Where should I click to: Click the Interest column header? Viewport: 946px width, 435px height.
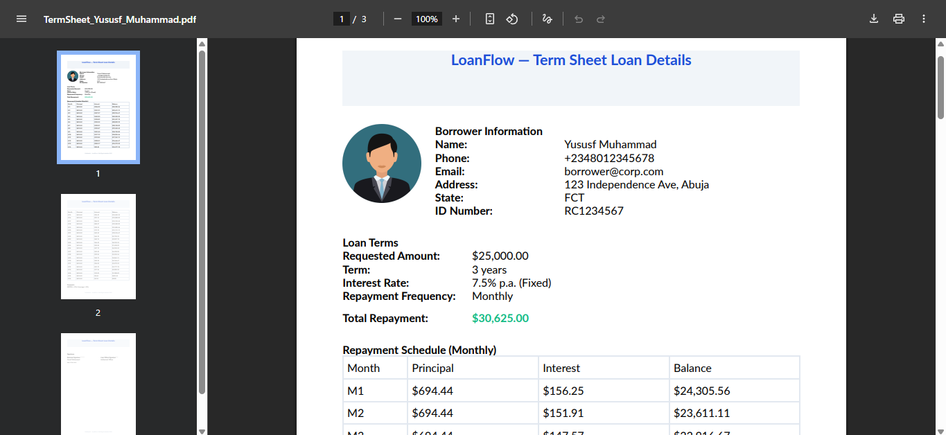(561, 368)
